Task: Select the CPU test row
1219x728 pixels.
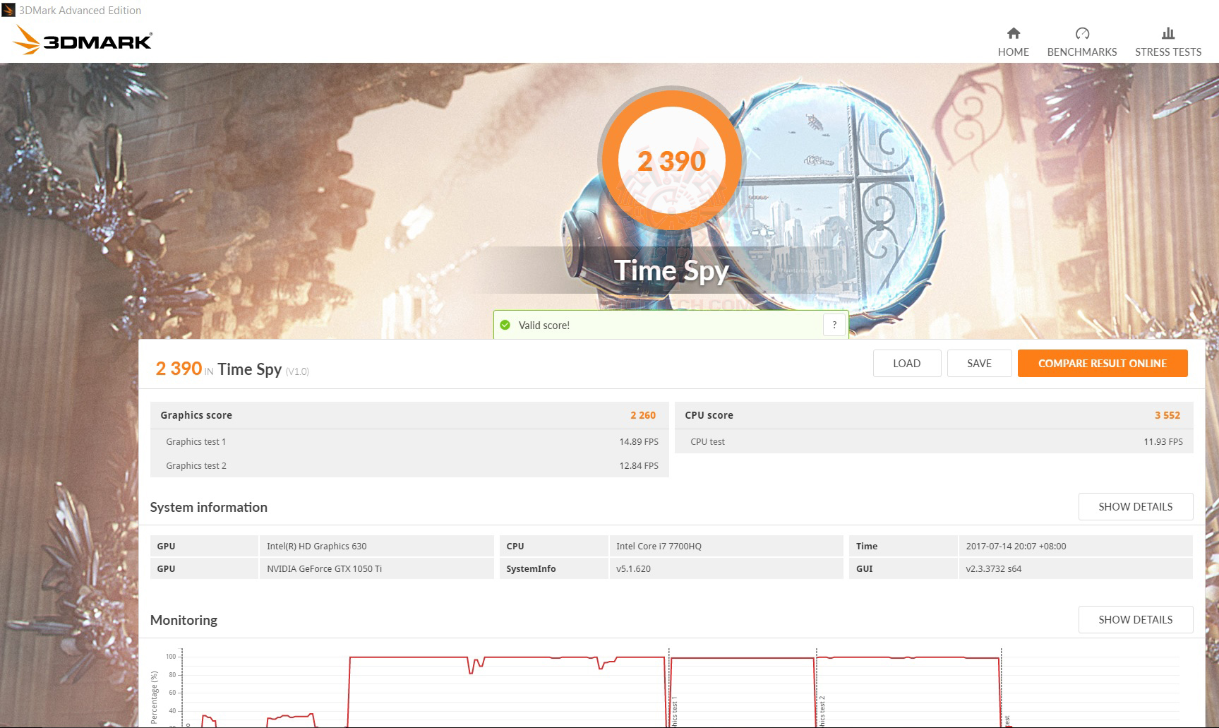Action: pyautogui.click(x=934, y=441)
